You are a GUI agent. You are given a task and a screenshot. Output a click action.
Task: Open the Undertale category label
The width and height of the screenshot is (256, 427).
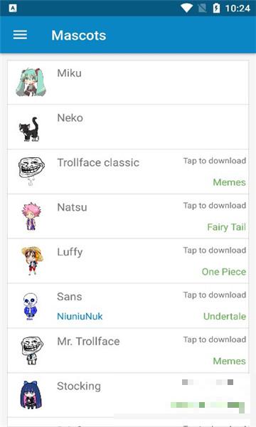225,316
